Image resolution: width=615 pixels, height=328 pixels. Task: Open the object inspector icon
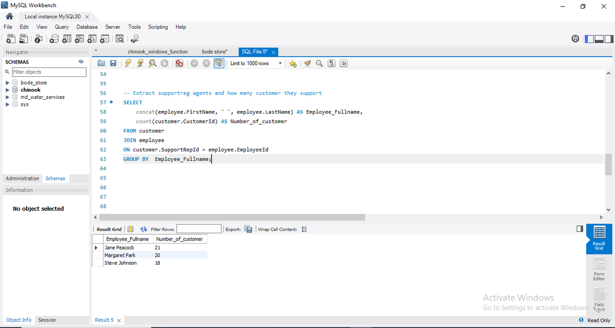[39, 38]
